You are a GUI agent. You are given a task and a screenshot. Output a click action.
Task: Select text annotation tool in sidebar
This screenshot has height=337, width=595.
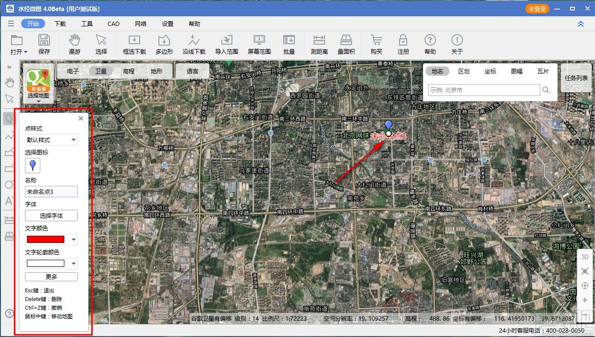click(x=9, y=201)
